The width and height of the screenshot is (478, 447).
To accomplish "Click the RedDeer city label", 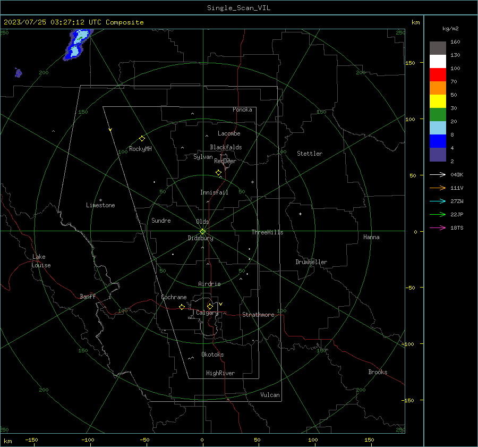I will coord(225,161).
